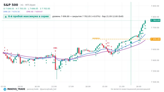Click the 7 550.00 price axis label
This screenshot has width=164, height=92.
pos(155,71)
